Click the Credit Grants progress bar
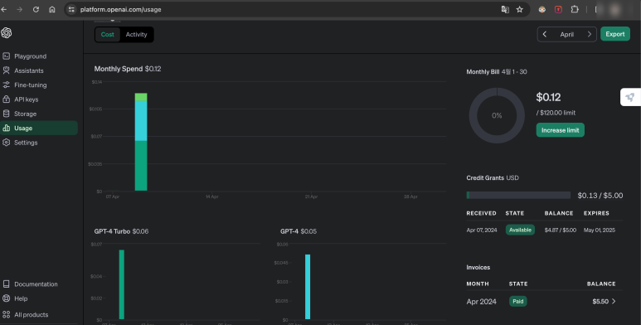The image size is (641, 325). click(x=518, y=195)
